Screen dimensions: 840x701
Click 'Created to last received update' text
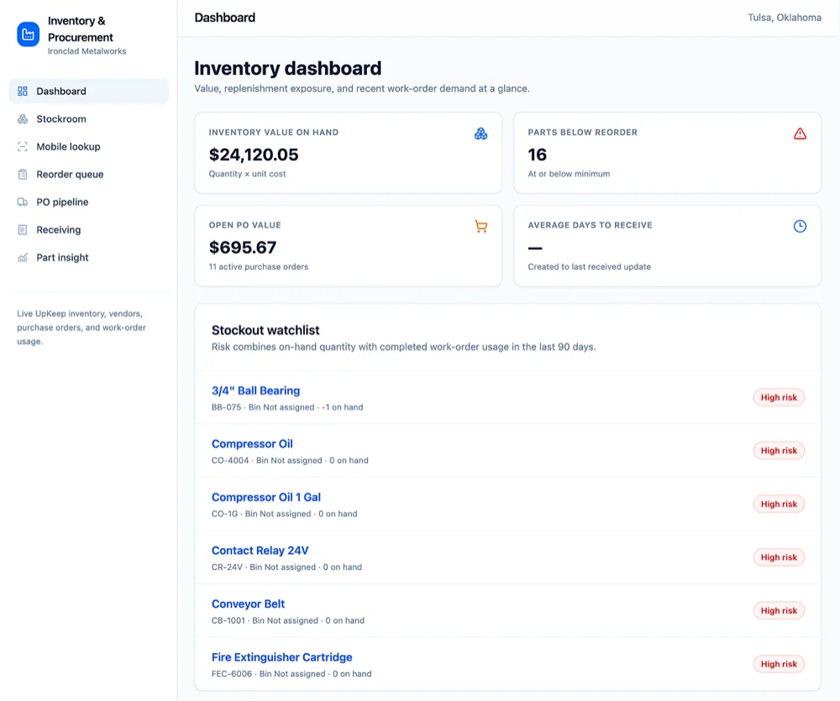[590, 267]
